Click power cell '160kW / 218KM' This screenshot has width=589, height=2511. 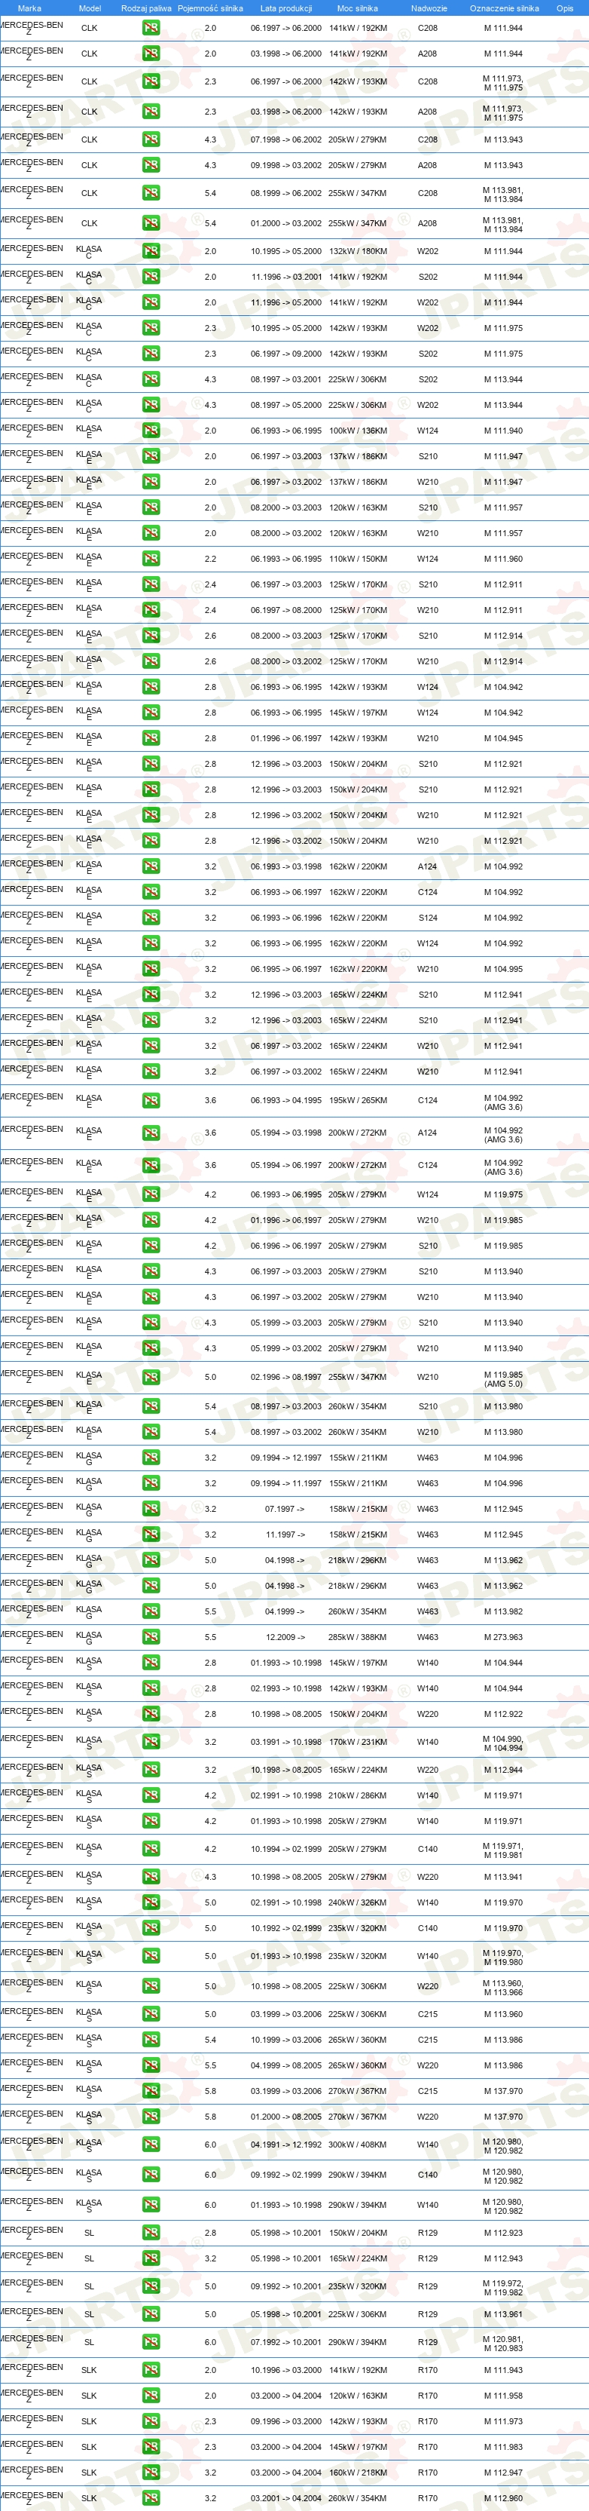[357, 2473]
